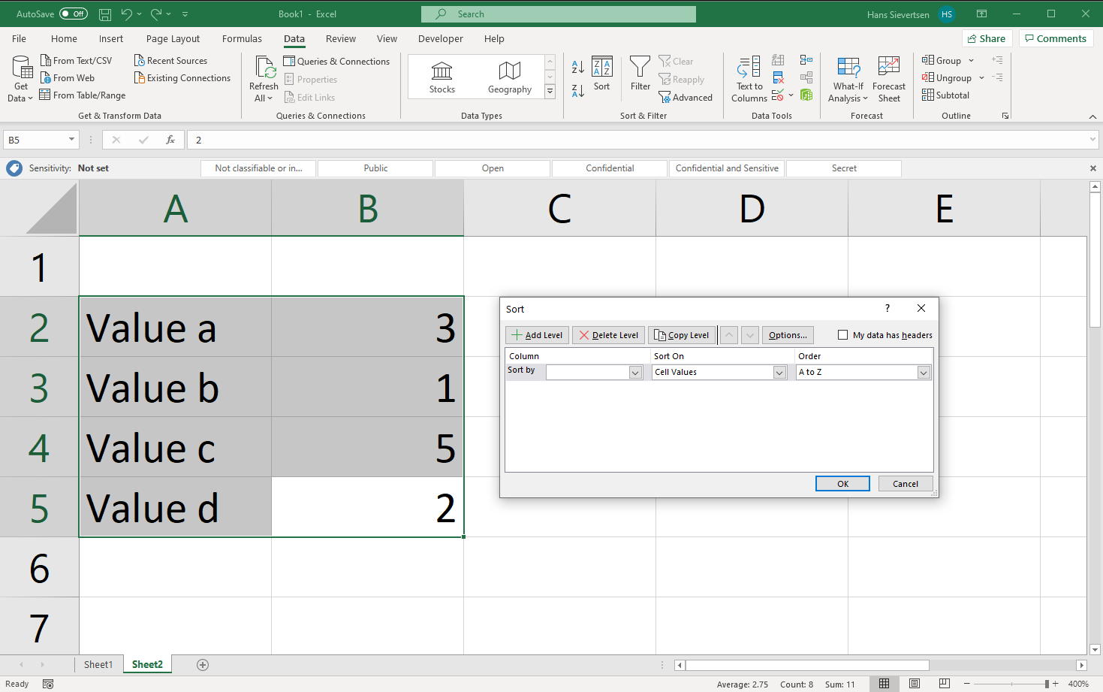Launch Text to Columns

(749, 78)
